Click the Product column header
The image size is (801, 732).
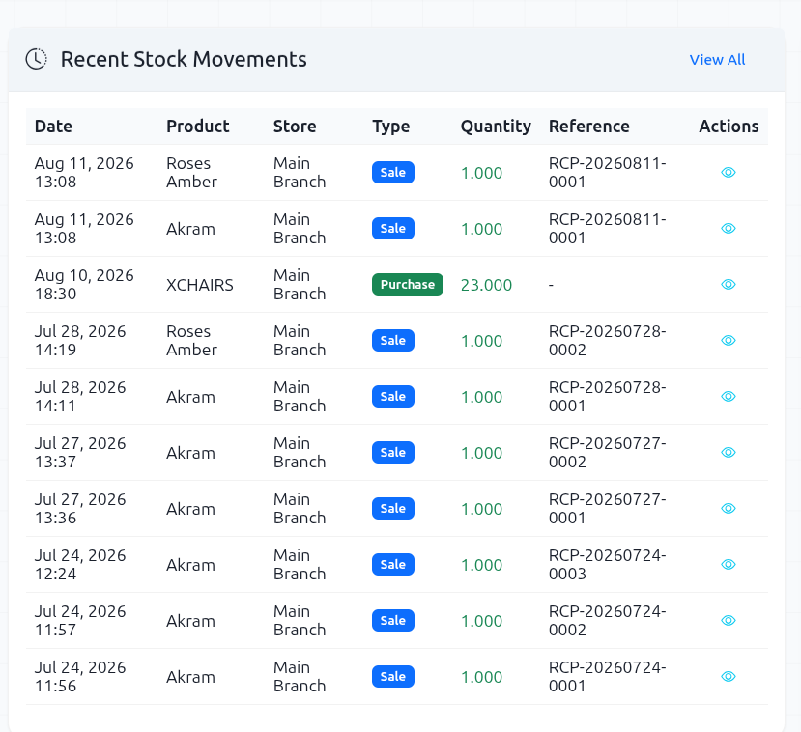pos(198,127)
